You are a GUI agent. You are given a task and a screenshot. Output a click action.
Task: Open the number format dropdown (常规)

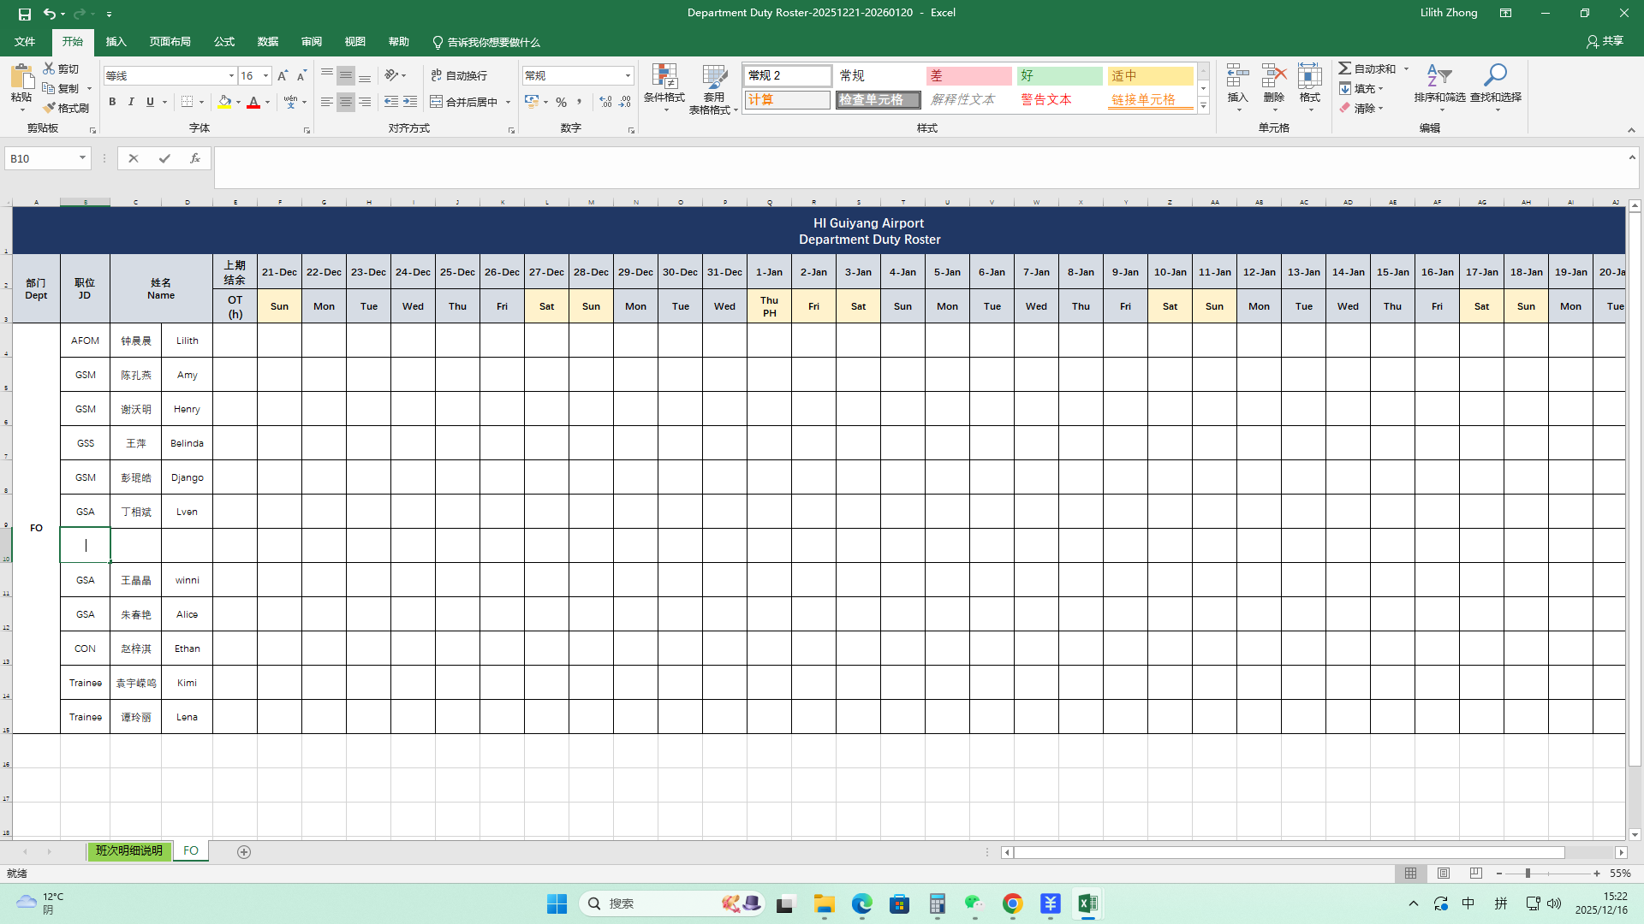(628, 76)
